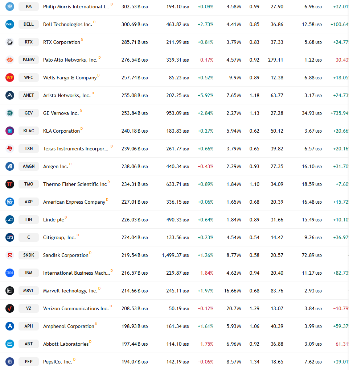The image size is (349, 370).
Task: Open Verizon Communications Inc. link
Action: 76,308
